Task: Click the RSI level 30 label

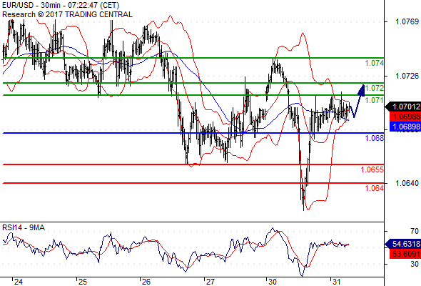Action: click(415, 264)
